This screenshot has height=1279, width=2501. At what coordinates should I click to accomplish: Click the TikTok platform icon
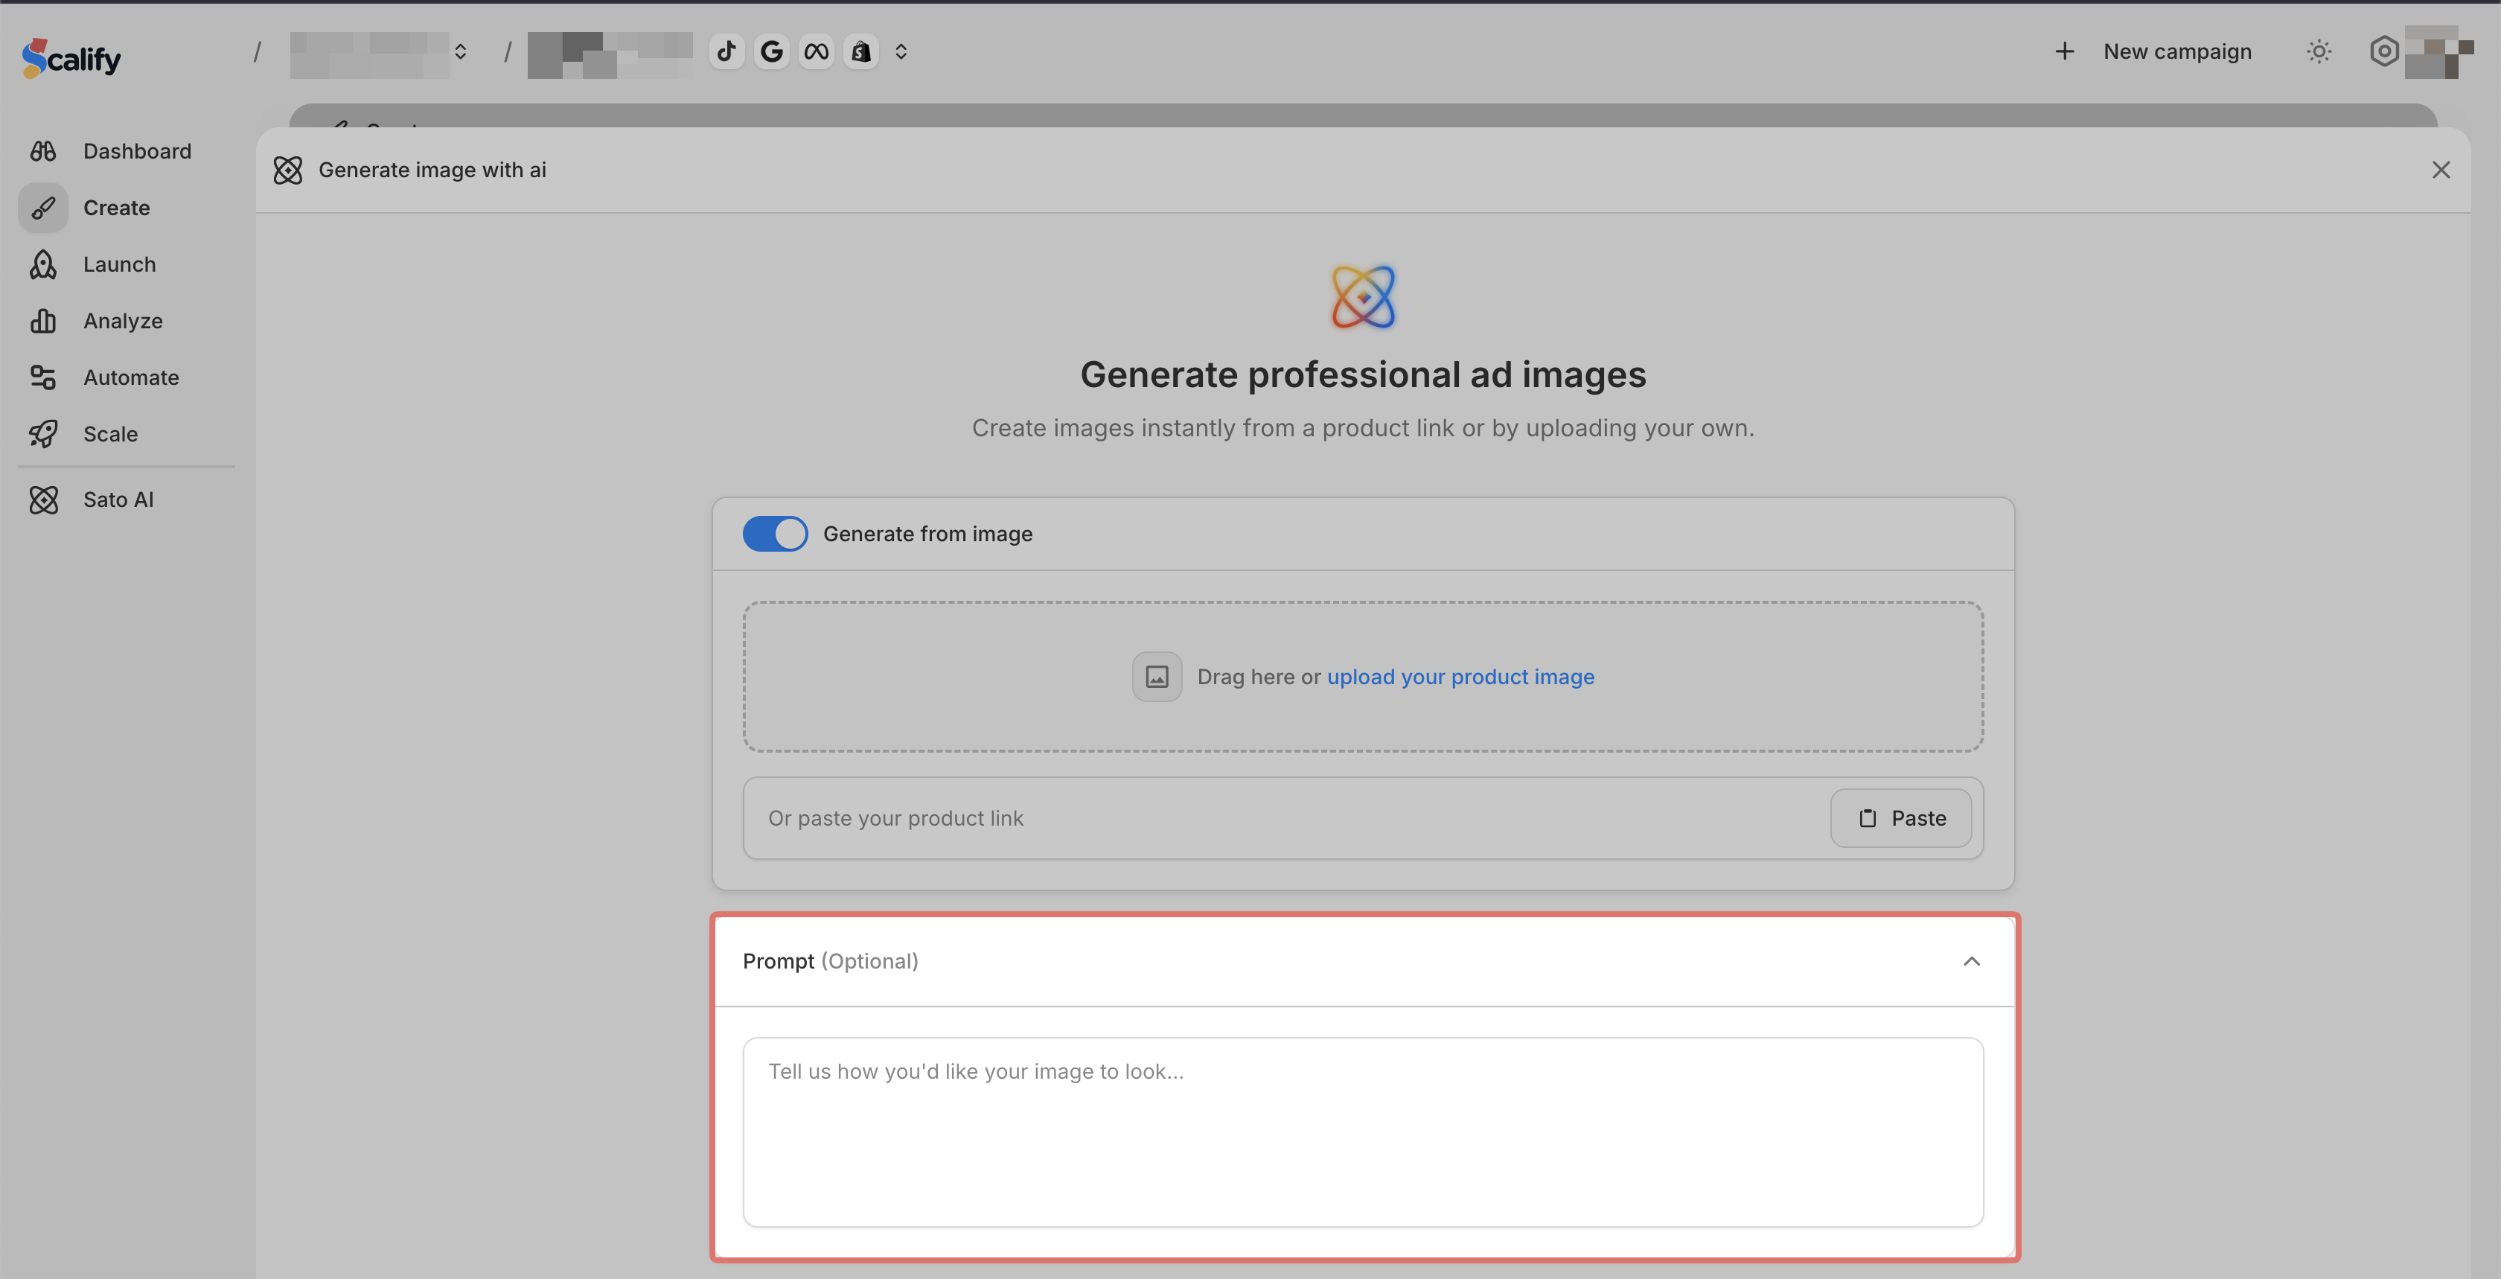coord(726,51)
